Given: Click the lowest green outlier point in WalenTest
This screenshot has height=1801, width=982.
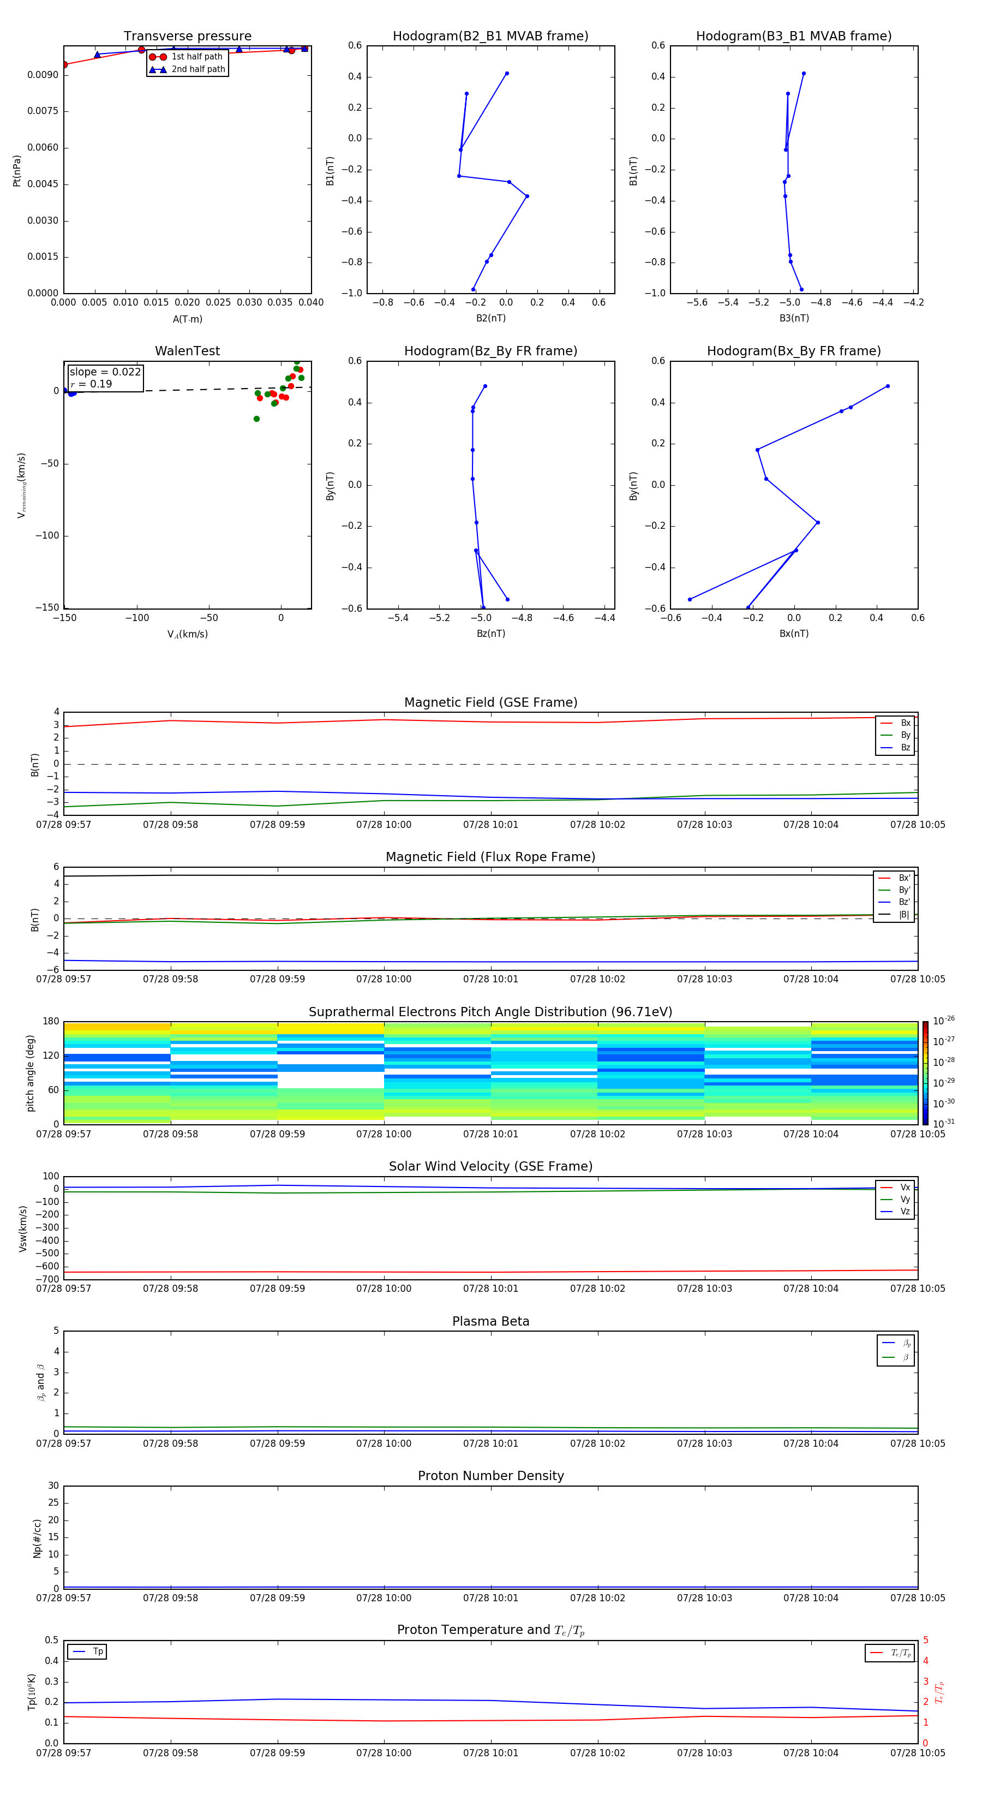Looking at the screenshot, I should [x=256, y=419].
